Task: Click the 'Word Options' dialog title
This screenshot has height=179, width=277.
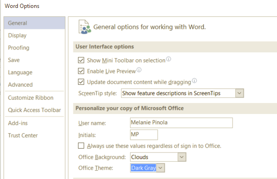Action: pyautogui.click(x=22, y=6)
